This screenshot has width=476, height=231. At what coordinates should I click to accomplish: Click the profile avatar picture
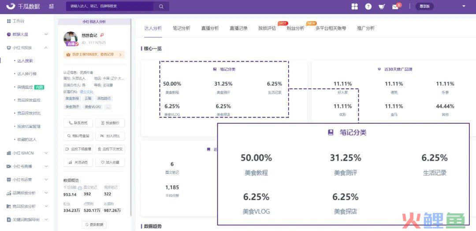71,39
